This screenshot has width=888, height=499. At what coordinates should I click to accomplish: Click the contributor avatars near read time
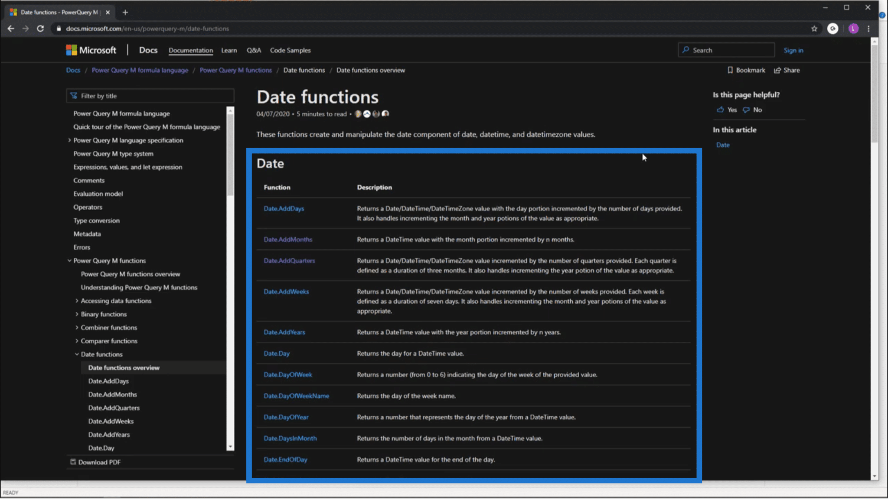pos(372,114)
